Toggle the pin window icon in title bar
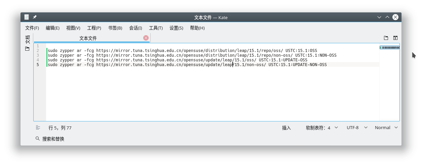Image resolution: width=422 pixels, height=166 pixels. point(35,17)
